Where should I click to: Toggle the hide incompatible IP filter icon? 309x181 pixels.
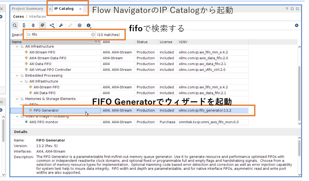pyautogui.click(x=42, y=25)
